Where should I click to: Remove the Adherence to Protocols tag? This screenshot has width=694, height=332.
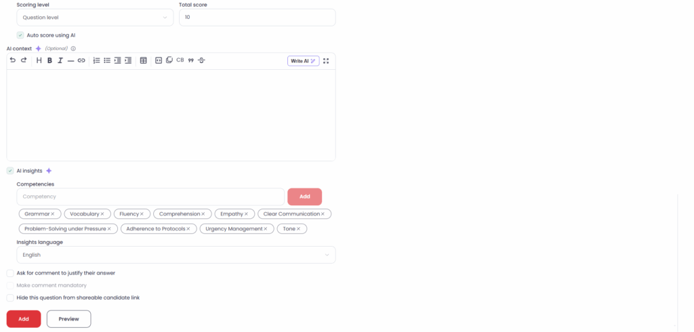(188, 229)
